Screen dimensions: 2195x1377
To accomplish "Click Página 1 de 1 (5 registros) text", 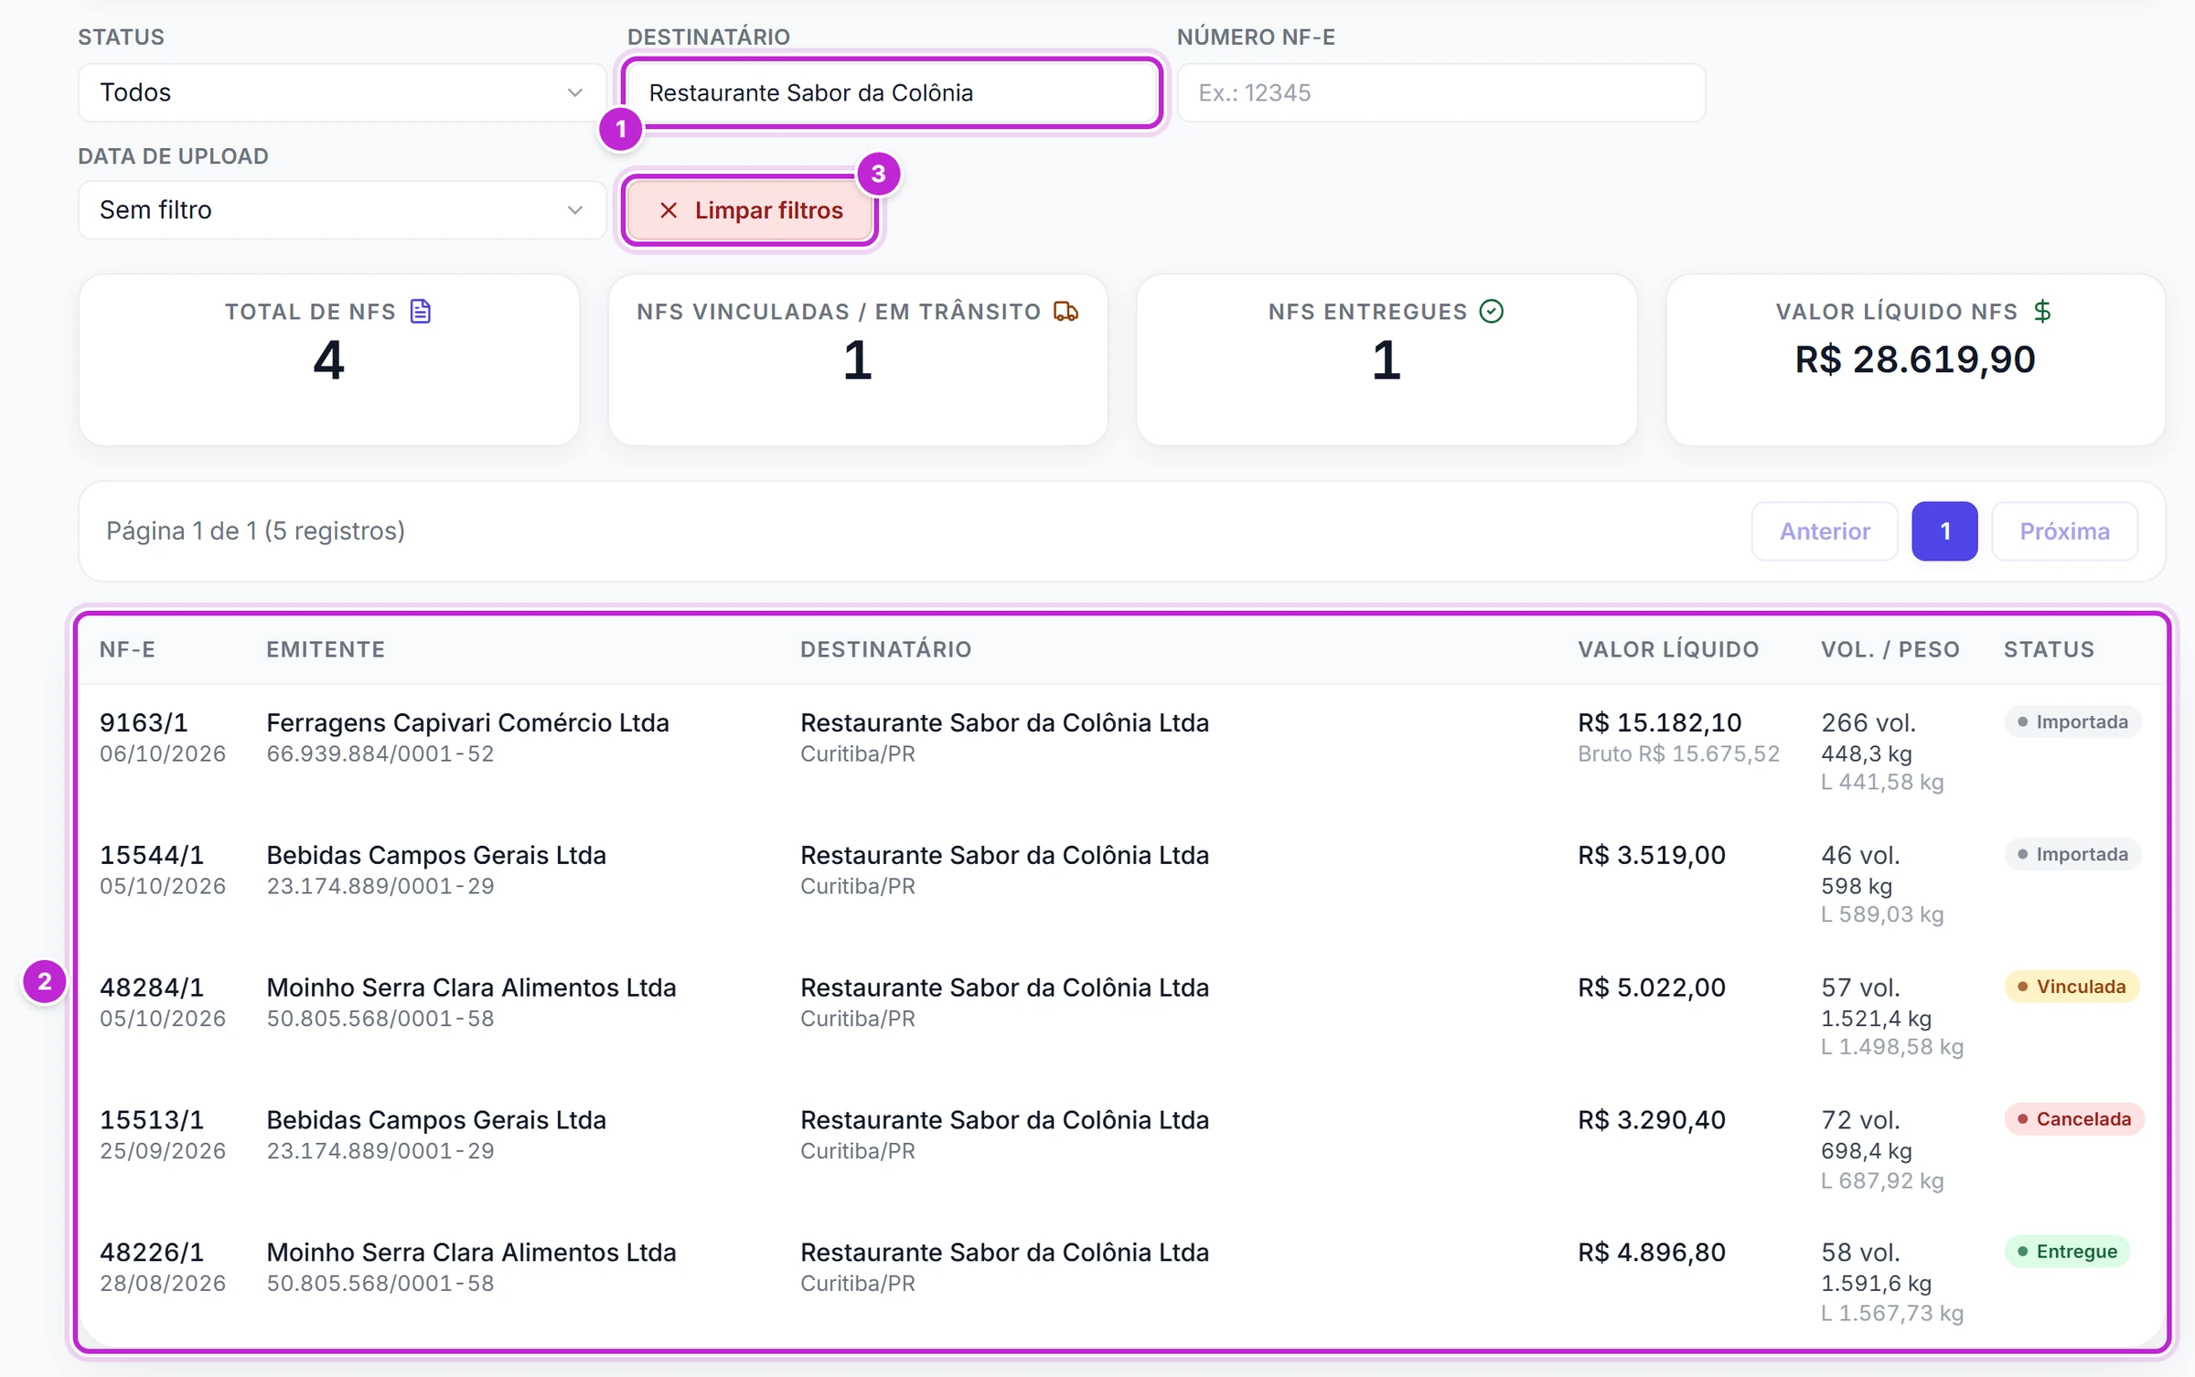I will point(255,531).
